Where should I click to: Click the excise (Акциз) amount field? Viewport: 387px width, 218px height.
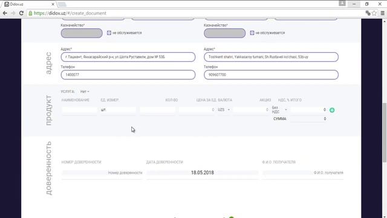[x=251, y=110]
